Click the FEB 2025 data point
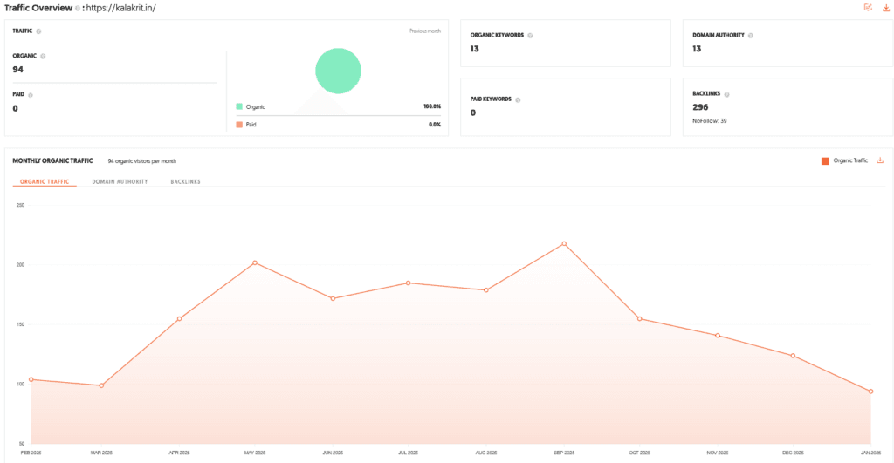Screen dimensions: 894x463 (x=31, y=379)
